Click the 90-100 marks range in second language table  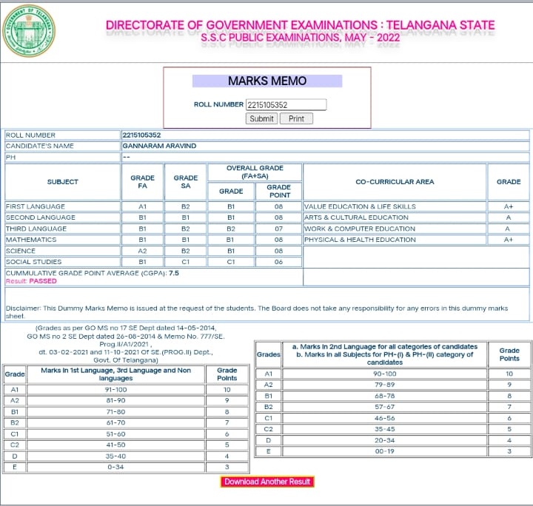384,374
